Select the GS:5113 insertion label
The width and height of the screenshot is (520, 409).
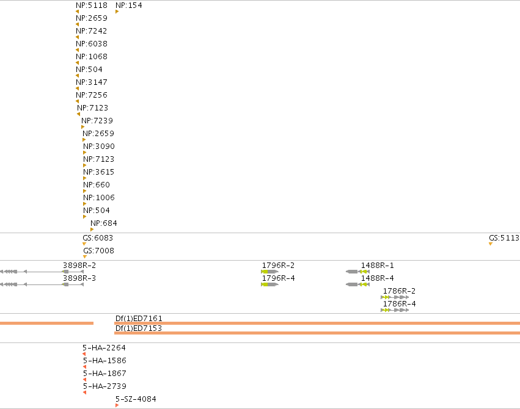pos(504,238)
